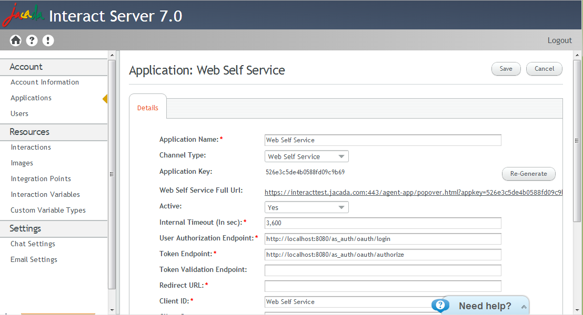583x315 pixels.
Task: Click the Application Name field
Action: (383, 140)
